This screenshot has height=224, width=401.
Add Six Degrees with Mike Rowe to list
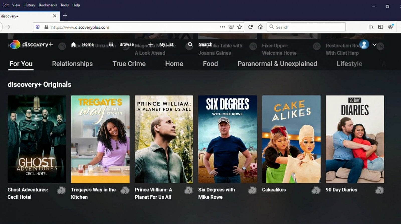[252, 191]
